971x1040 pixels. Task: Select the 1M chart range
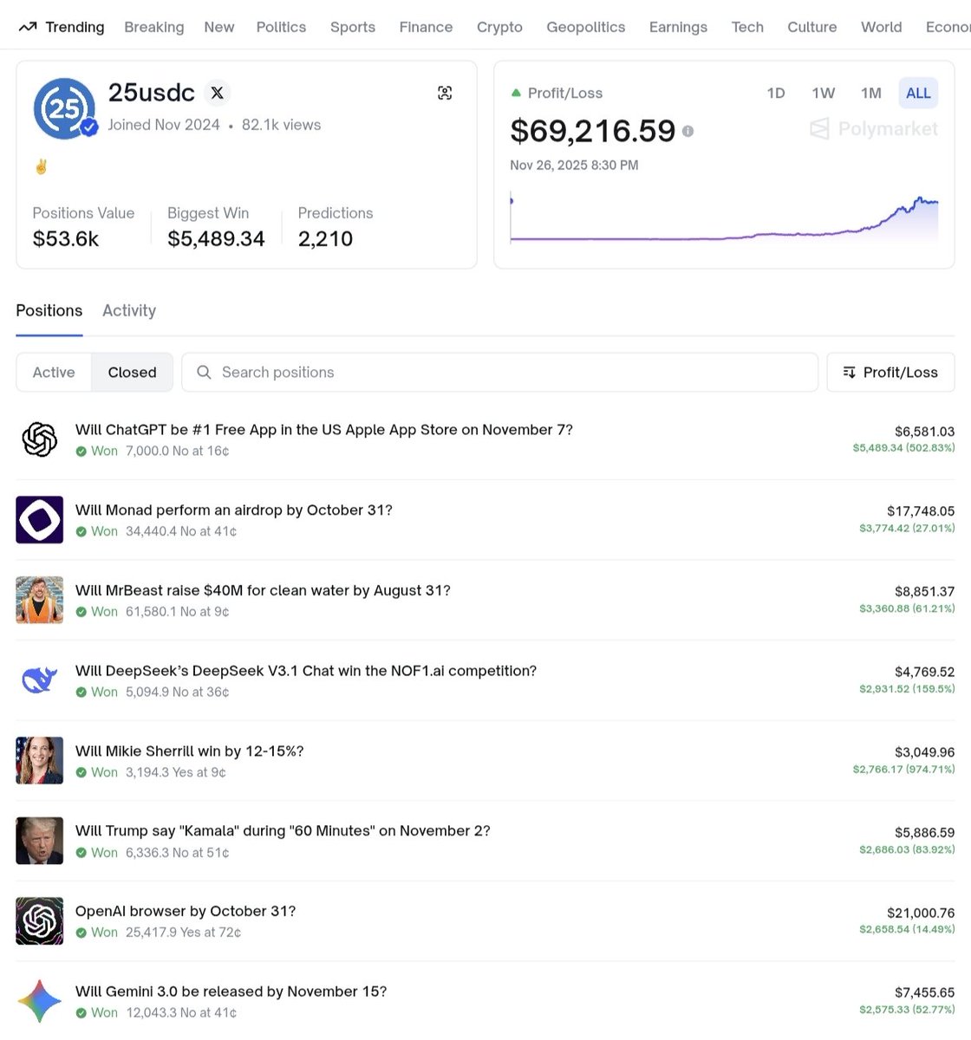click(x=871, y=93)
